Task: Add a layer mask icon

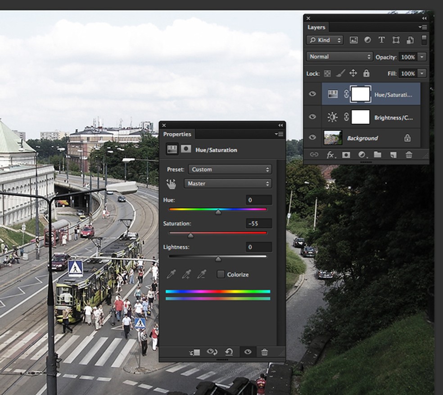Action: click(346, 155)
